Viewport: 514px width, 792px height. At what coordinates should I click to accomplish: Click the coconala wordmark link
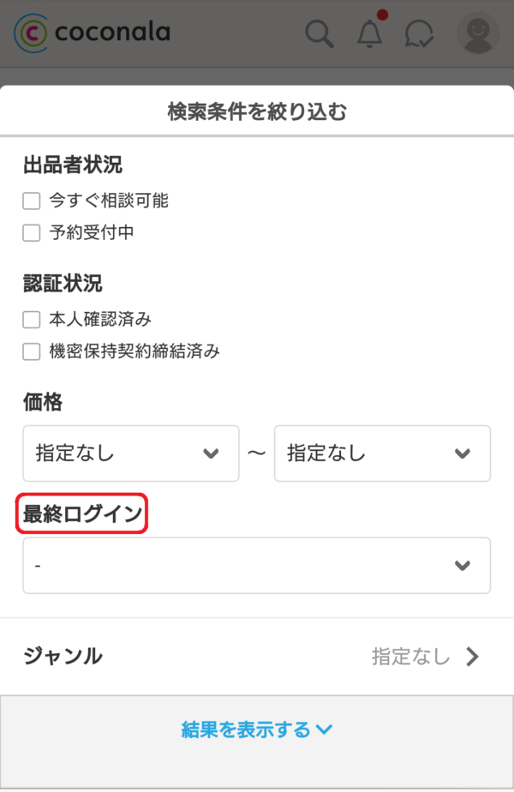[112, 33]
